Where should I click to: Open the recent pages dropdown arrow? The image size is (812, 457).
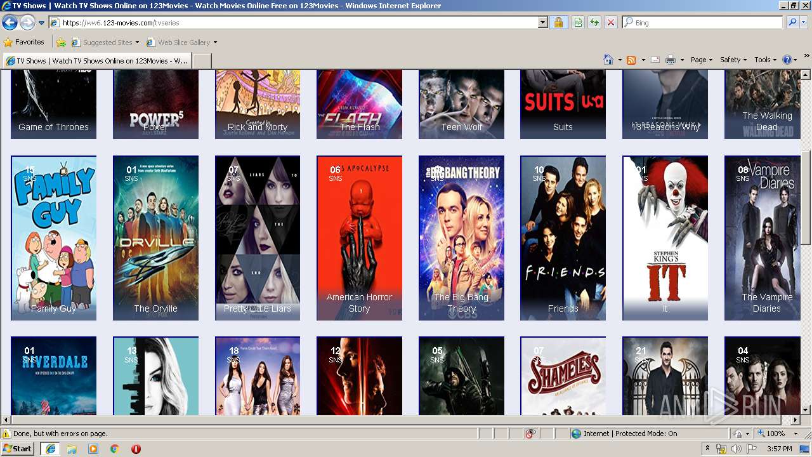(41, 23)
